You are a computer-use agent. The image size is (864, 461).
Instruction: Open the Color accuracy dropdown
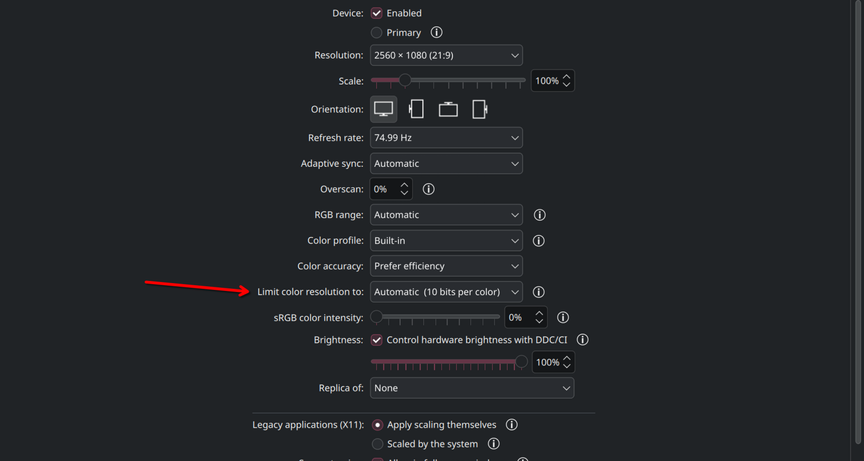(447, 266)
